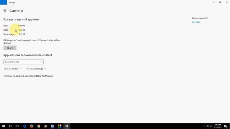The image size is (230, 129).
Task: Click the 'There are no add-ons currently installed' message
Action: pyautogui.click(x=28, y=76)
